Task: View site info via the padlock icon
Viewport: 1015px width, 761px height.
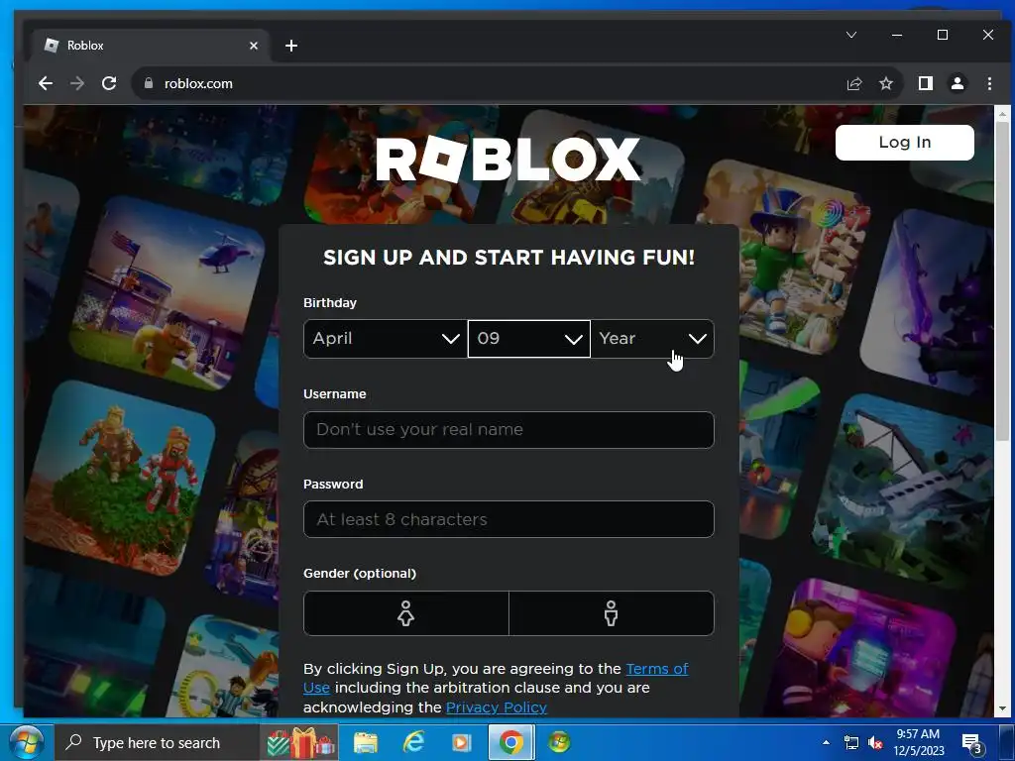Action: (149, 83)
